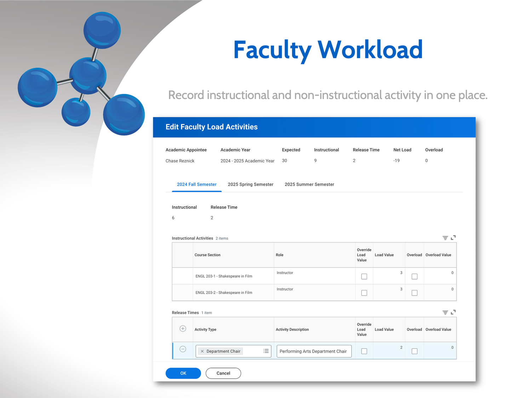Click the OK button
531x398 pixels.
click(x=183, y=373)
